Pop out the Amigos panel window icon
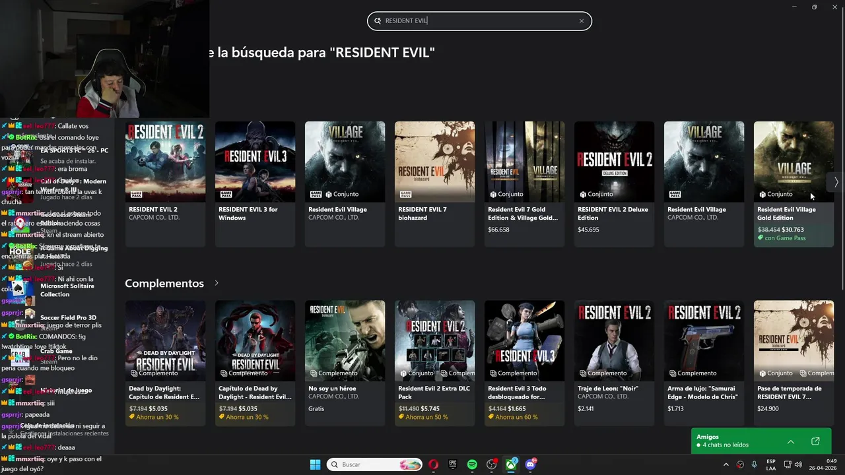The width and height of the screenshot is (845, 475). pyautogui.click(x=815, y=441)
